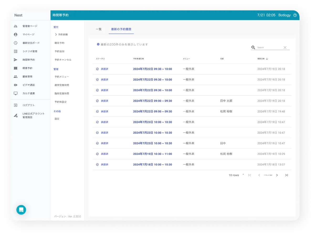Click the help question mark icon
The image size is (315, 236).
click(x=295, y=15)
